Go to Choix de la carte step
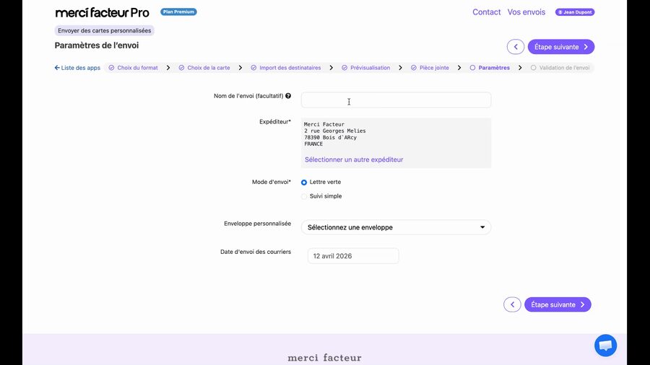650x365 pixels. coord(204,68)
